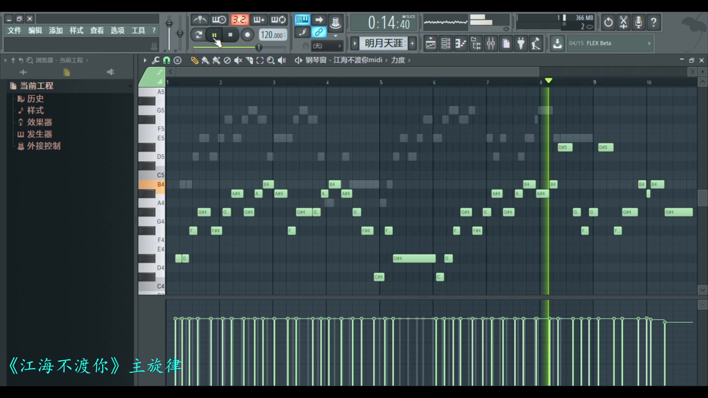The image size is (708, 398).
Task: Expand 当前工程 folder in browser
Action: tap(37, 86)
